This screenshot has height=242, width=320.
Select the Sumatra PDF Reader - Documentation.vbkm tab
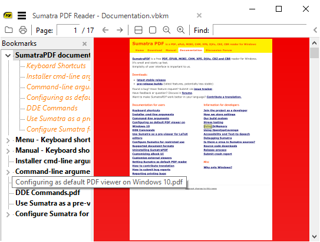point(100,16)
